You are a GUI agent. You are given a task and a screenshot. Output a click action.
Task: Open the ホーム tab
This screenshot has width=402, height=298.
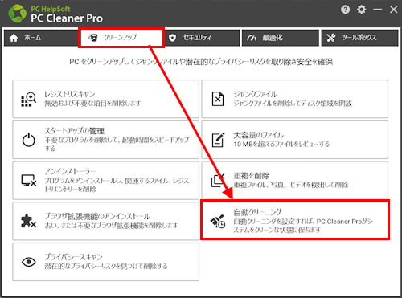pyautogui.click(x=42, y=38)
